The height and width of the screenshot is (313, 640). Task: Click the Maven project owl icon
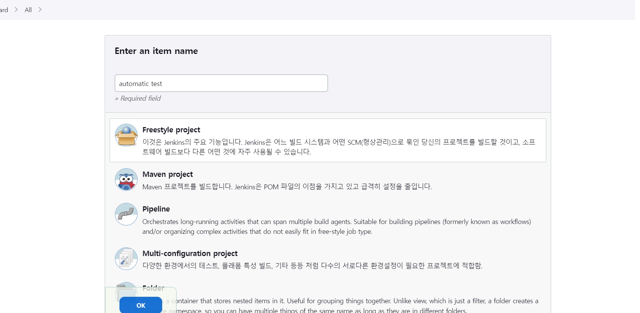point(126,180)
